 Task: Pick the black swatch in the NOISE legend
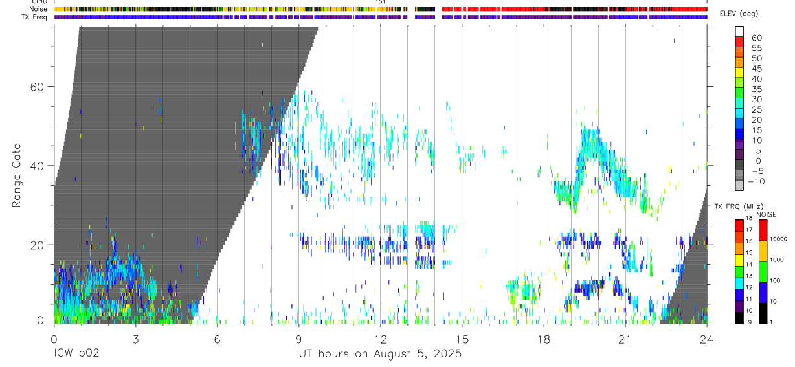(x=763, y=313)
